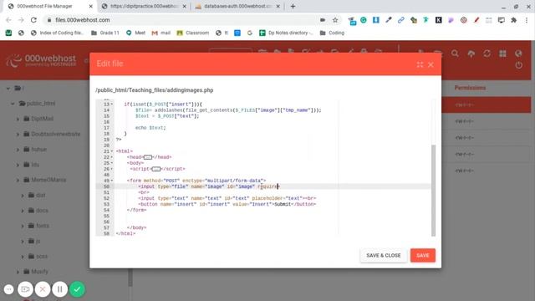Select the scss folder
The width and height of the screenshot is (535, 301).
[x=41, y=256]
